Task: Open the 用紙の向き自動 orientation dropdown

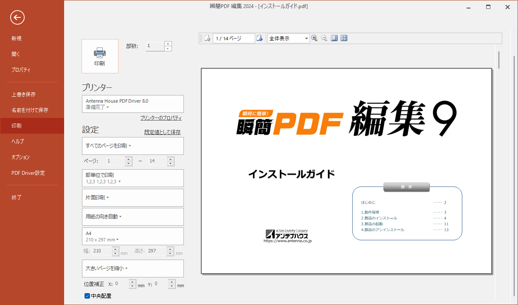Action: click(132, 217)
